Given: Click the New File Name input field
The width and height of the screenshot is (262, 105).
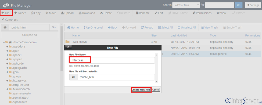Looking at the screenshot, I should click(x=112, y=60).
